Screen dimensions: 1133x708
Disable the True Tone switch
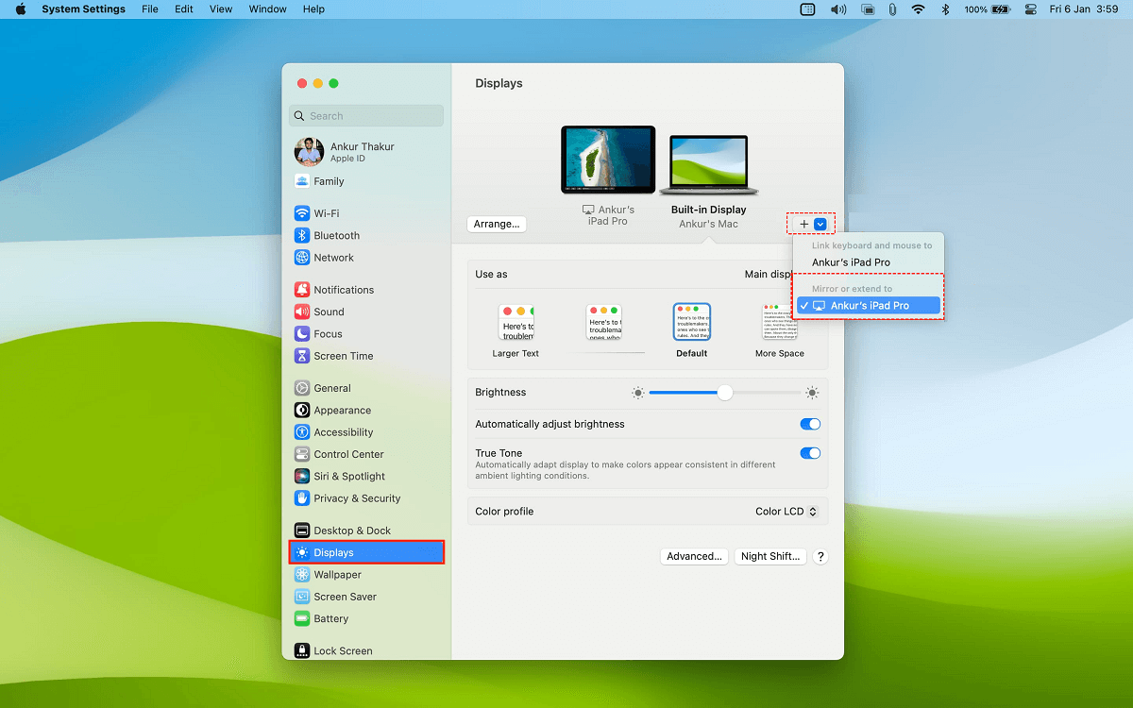[809, 453]
